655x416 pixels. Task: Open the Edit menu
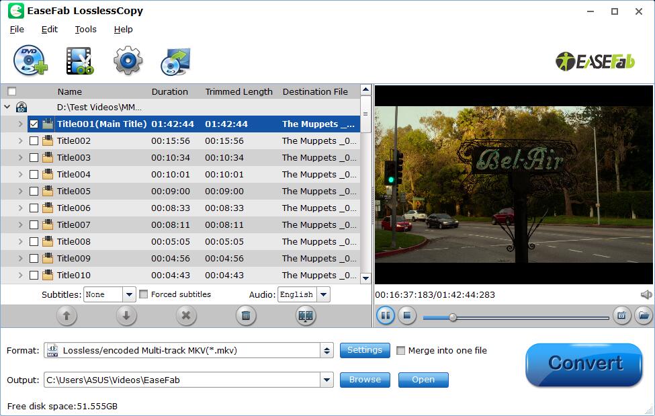[49, 30]
